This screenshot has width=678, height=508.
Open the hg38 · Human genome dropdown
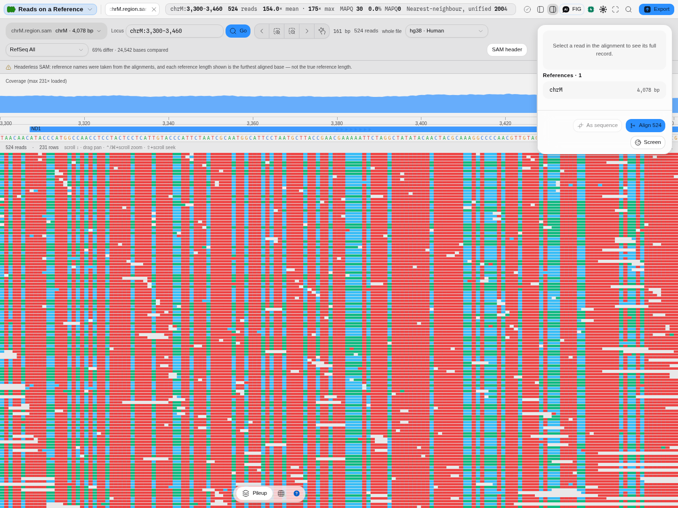446,31
